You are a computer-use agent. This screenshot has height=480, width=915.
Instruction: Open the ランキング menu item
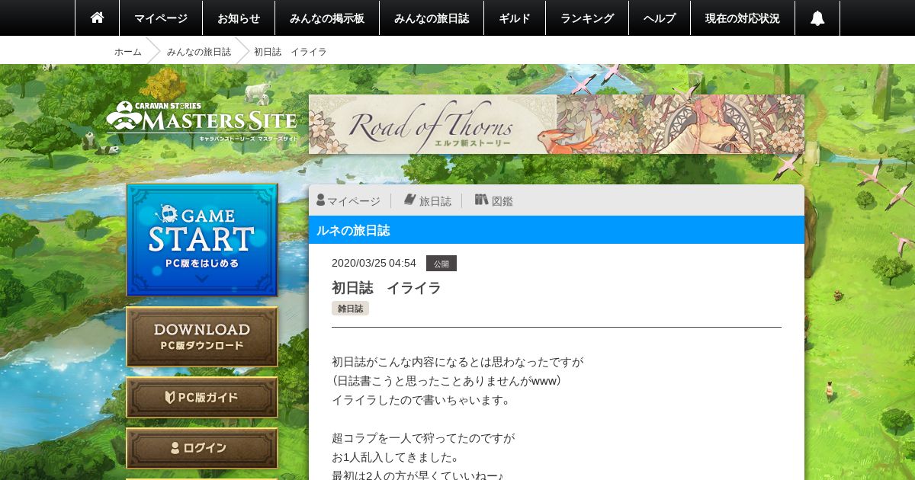click(x=587, y=18)
